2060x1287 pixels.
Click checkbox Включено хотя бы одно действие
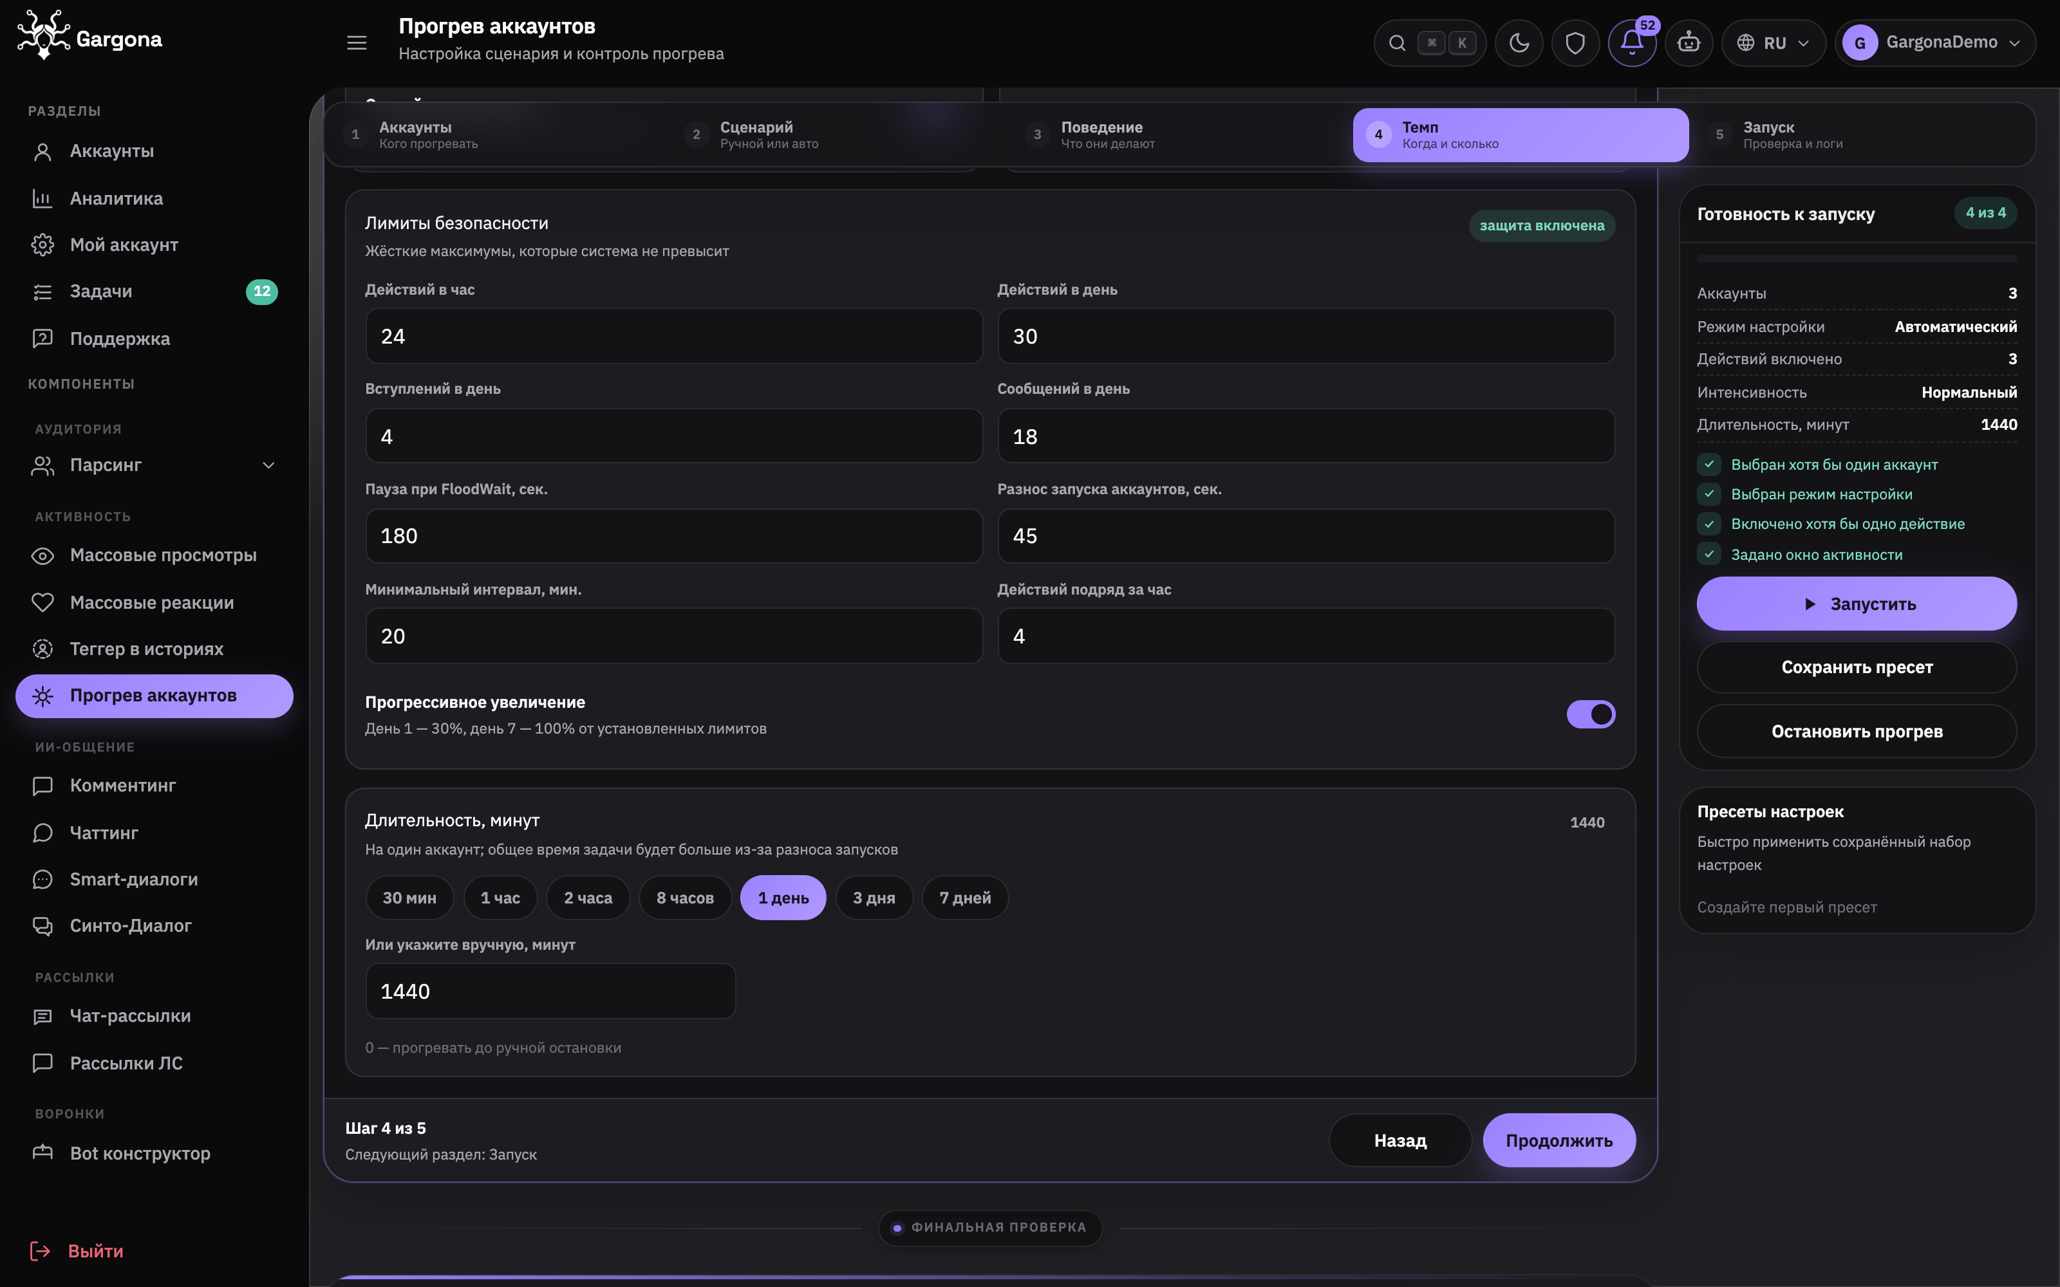tap(1709, 524)
